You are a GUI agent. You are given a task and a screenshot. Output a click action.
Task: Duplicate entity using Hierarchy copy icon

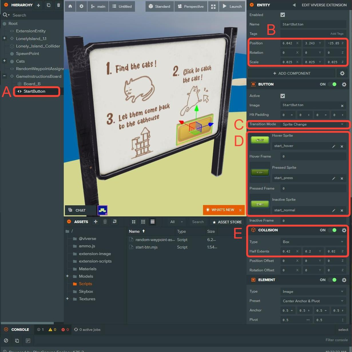pyautogui.click(x=49, y=5)
